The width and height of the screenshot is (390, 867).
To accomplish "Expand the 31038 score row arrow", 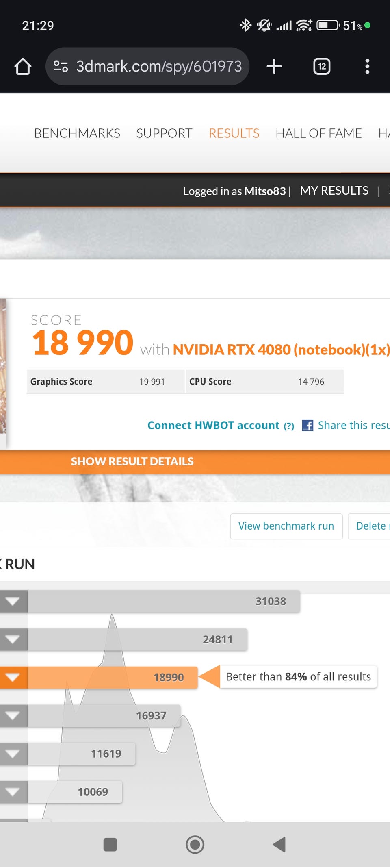I will pos(13,601).
